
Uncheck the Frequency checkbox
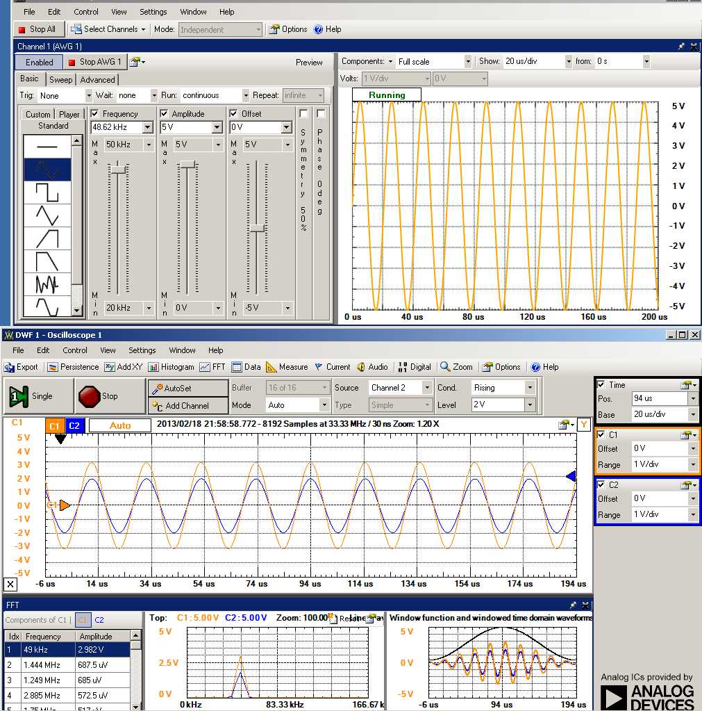(95, 113)
